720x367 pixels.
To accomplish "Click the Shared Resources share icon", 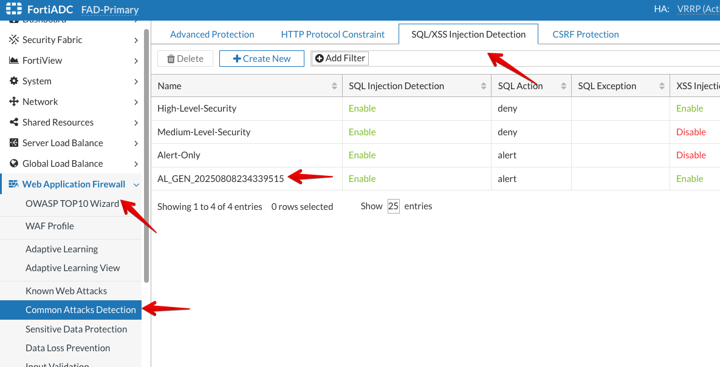I will tap(13, 123).
